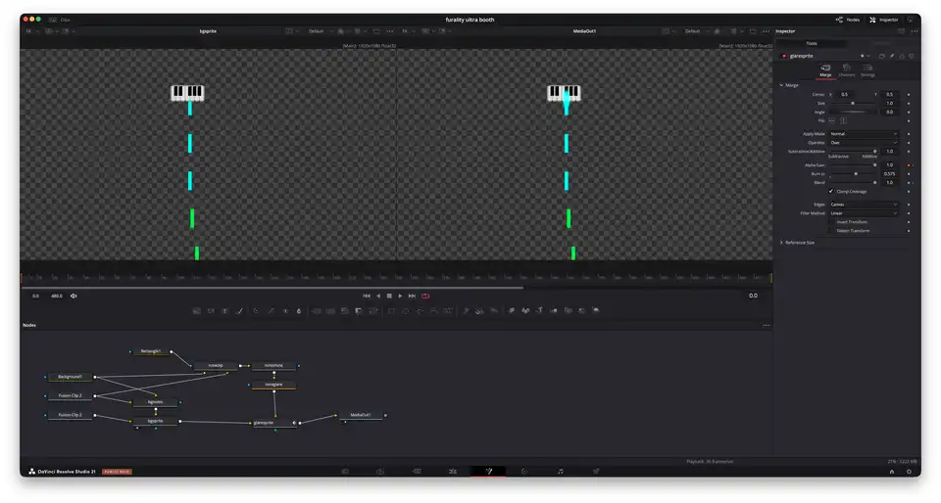
Task: Open glaresprite node color dropdown
Action: point(865,57)
